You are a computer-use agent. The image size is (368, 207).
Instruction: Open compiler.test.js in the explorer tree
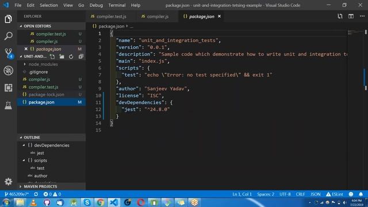coord(51,87)
